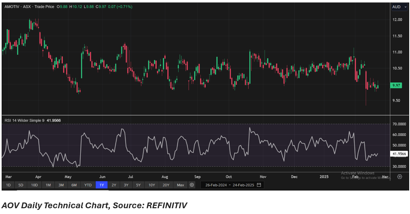Select the YTD time range
The width and height of the screenshot is (410, 214).
[x=88, y=185]
